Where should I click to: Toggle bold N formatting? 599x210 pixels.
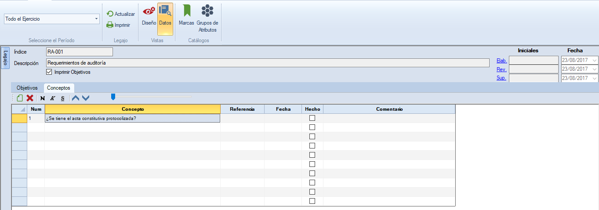click(x=43, y=98)
